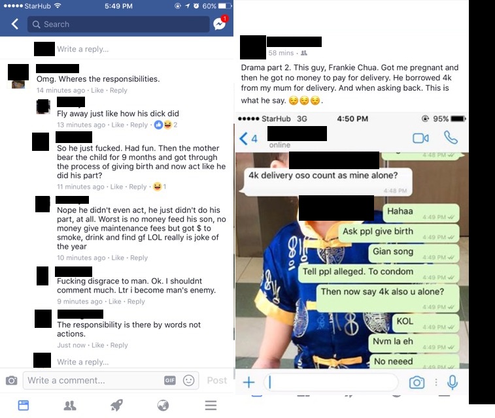Open the hamburger More menu tab
The image size is (495, 418).
point(211,405)
